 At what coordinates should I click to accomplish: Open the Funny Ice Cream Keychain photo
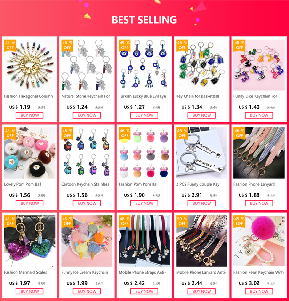[87, 241]
